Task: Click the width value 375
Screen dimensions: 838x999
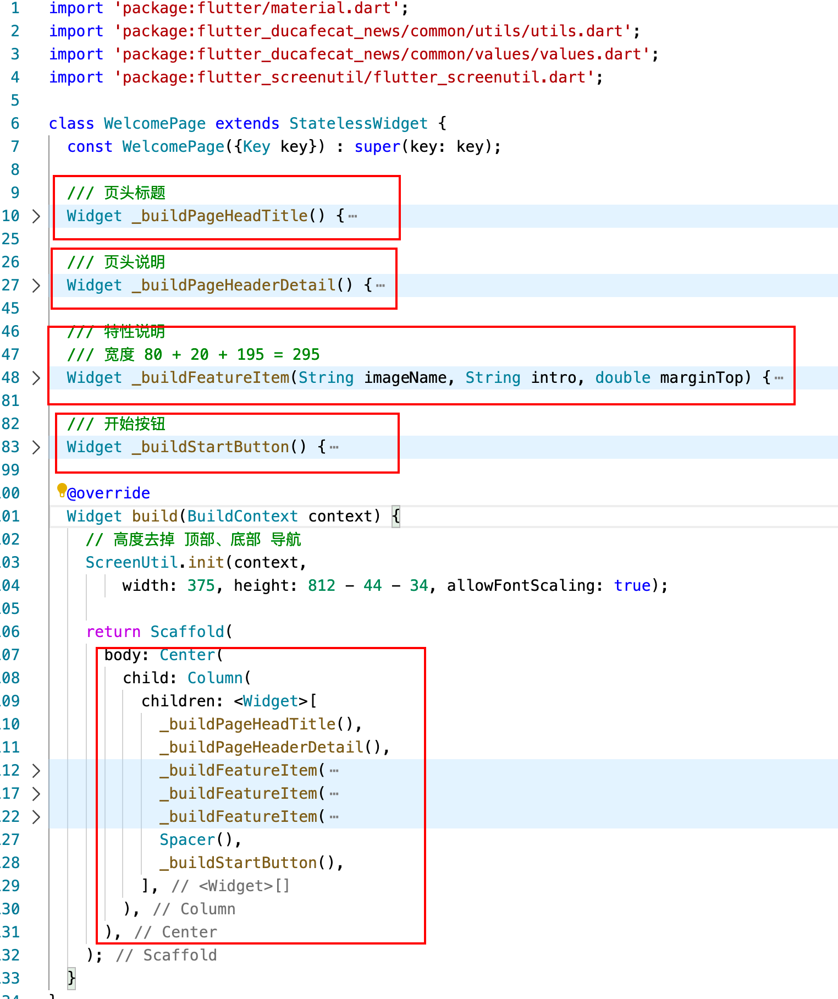Action: tap(201, 586)
